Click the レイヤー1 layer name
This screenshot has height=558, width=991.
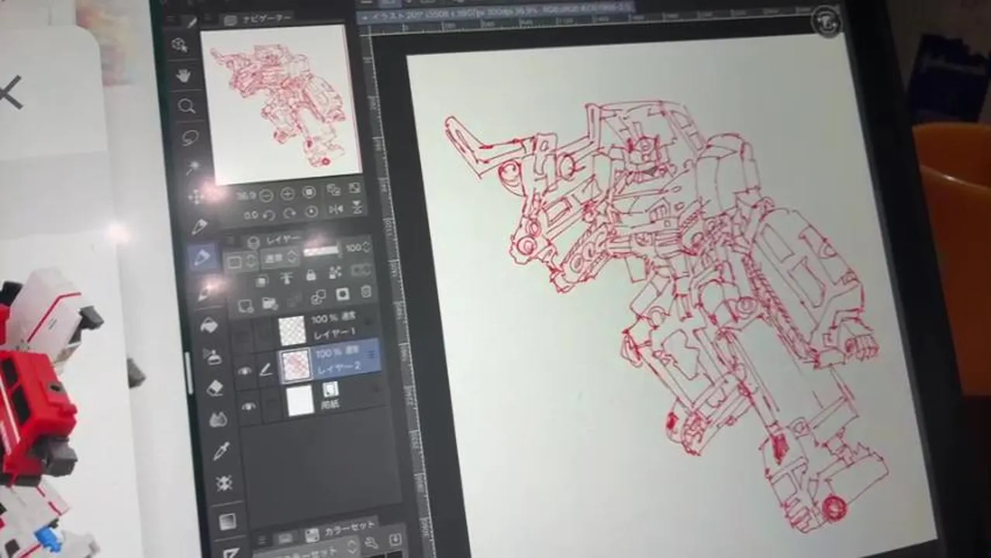pyautogui.click(x=333, y=335)
